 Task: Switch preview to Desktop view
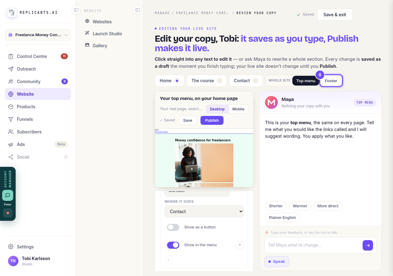(x=217, y=109)
